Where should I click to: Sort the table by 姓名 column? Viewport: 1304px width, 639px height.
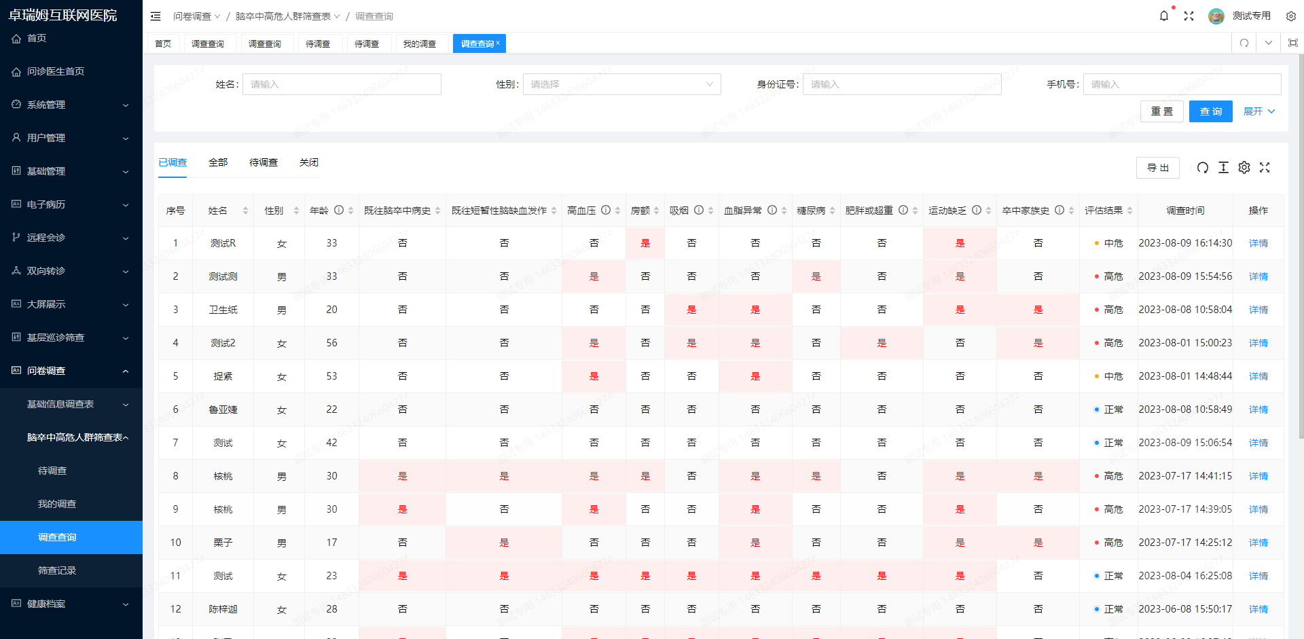pos(245,211)
